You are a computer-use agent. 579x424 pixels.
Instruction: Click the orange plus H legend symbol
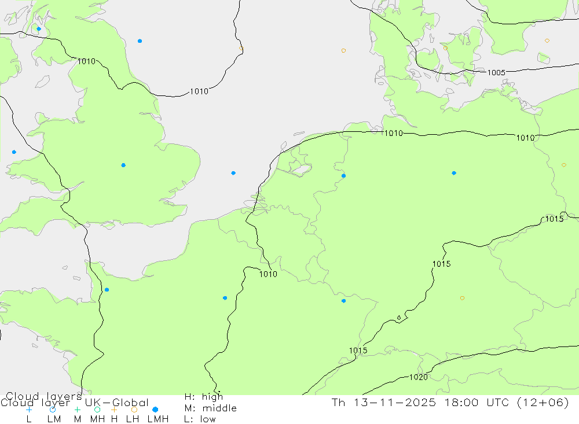[x=114, y=410]
